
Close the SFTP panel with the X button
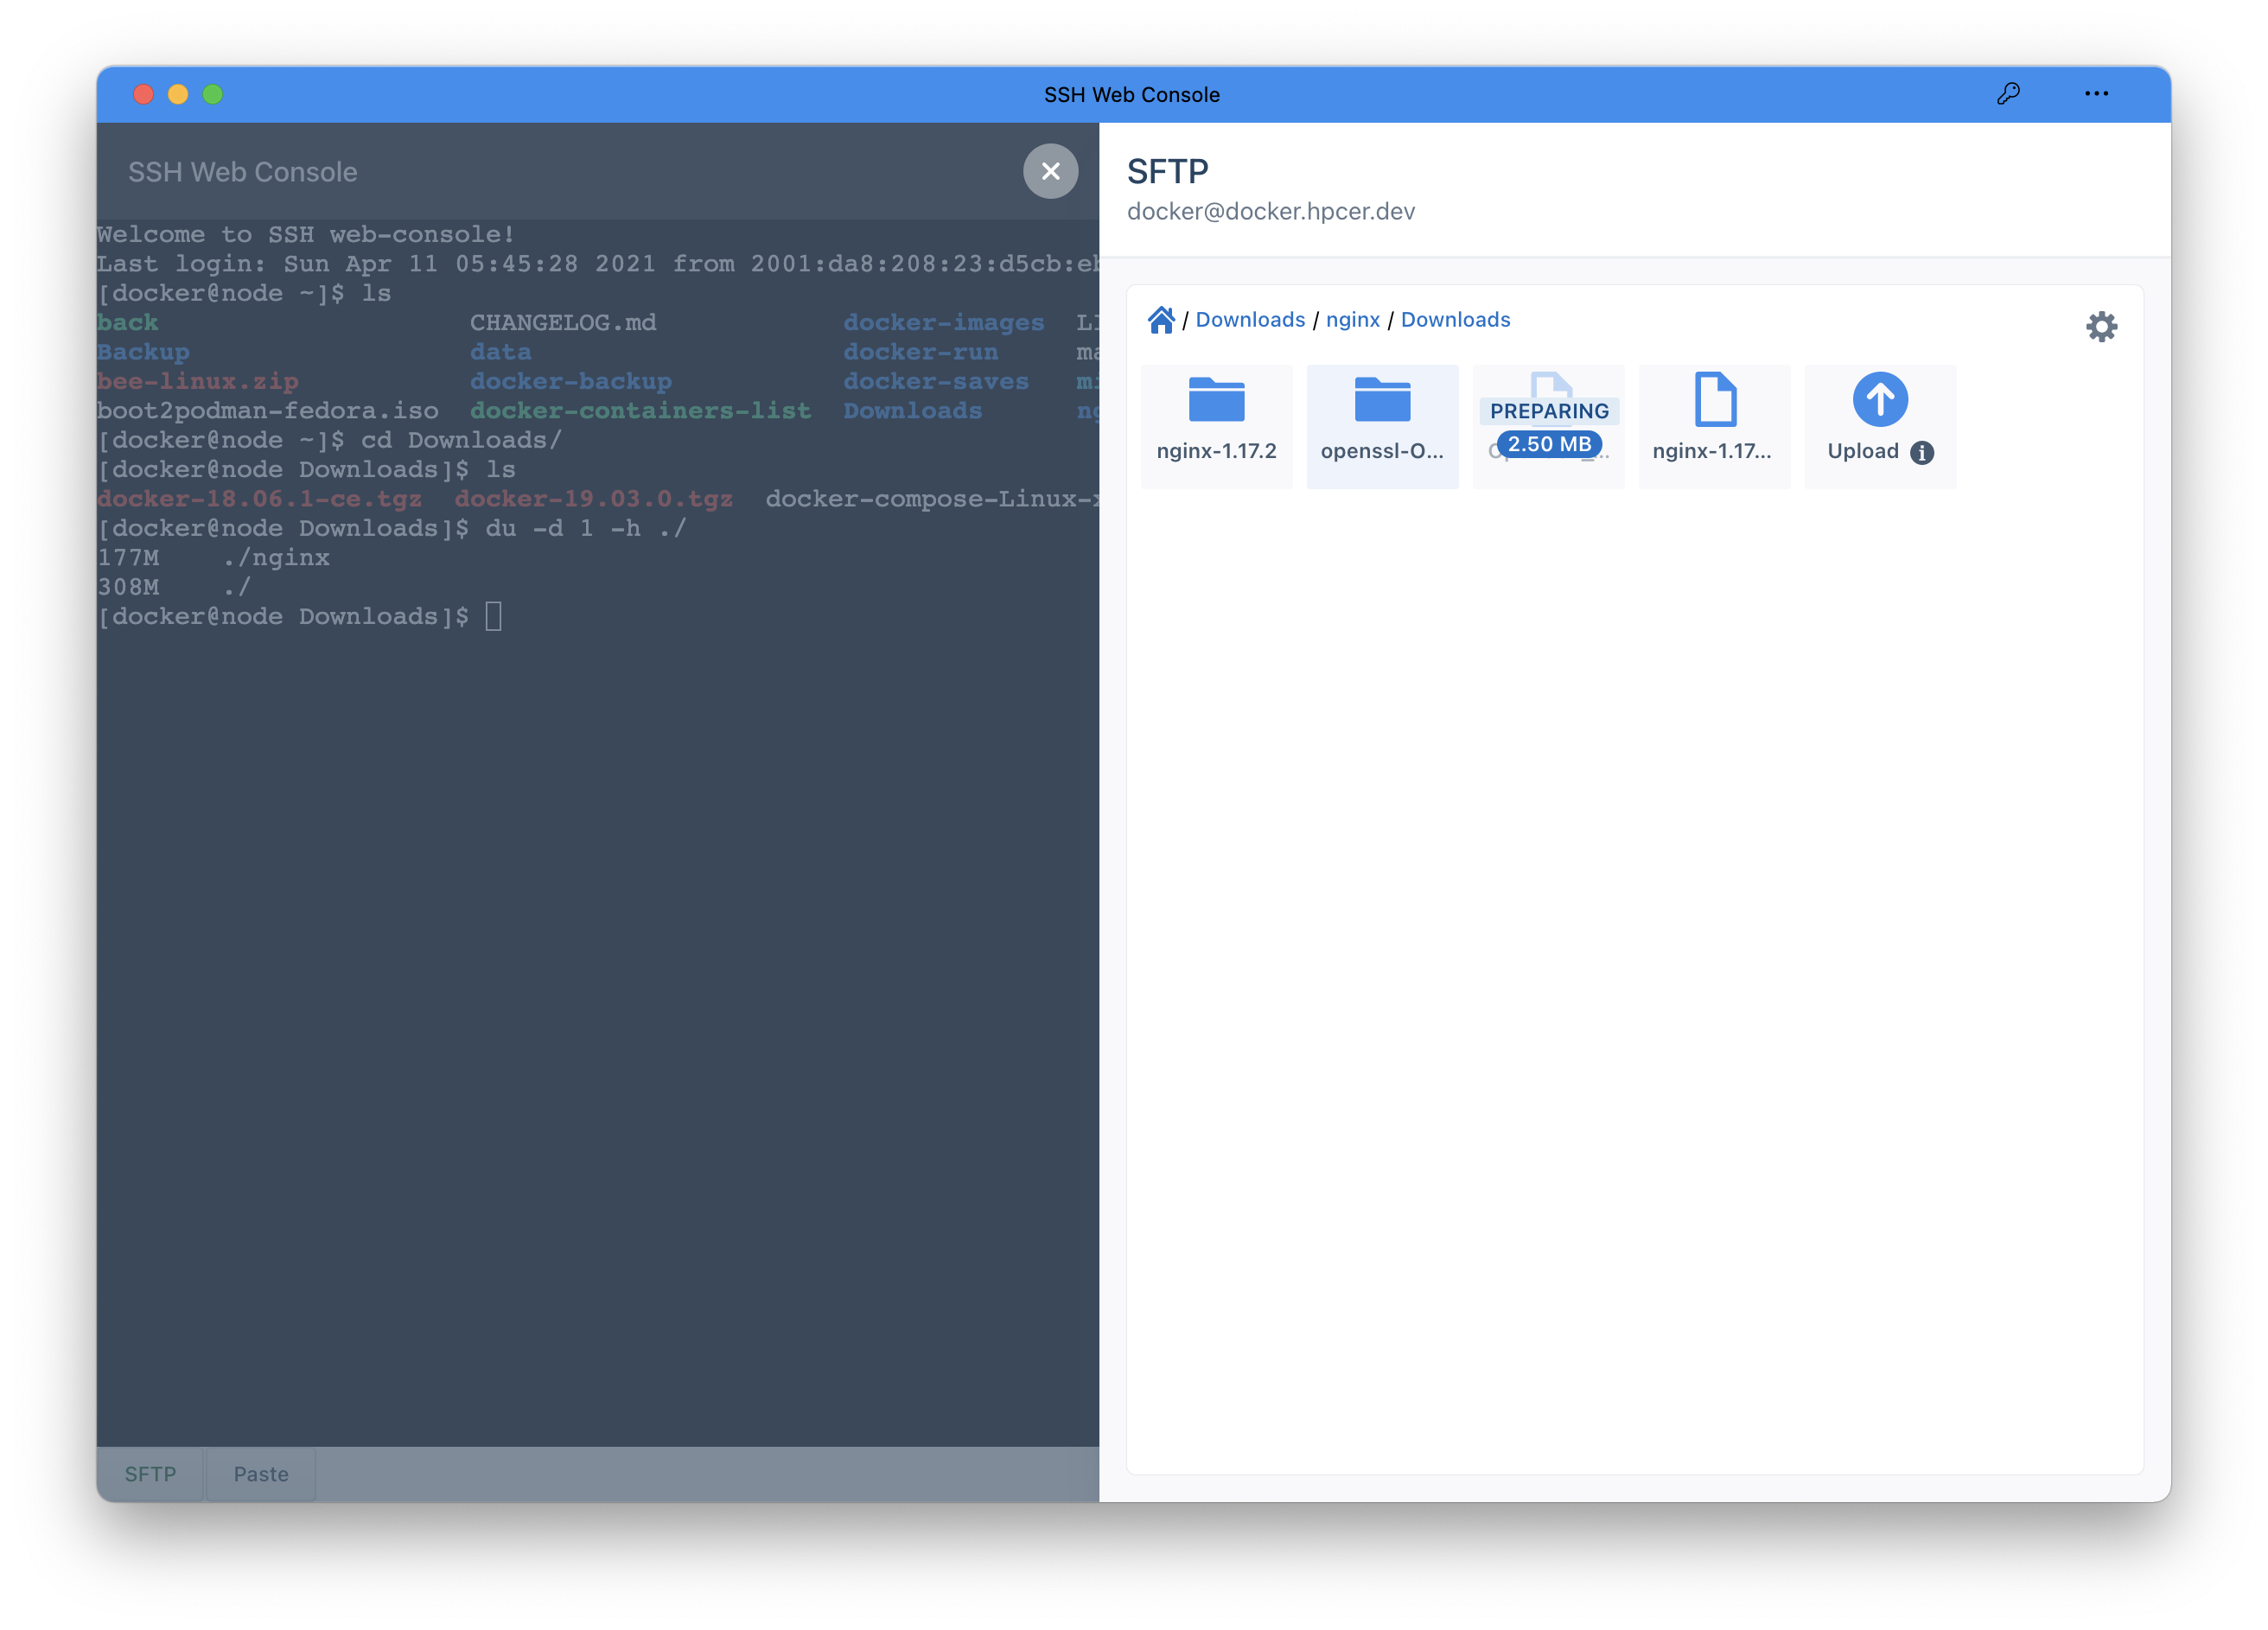1050,171
